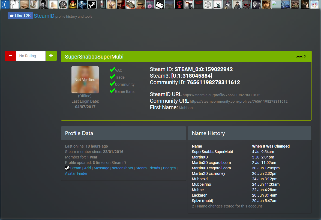Image resolution: width=321 pixels, height=220 pixels.
Task: Open the Badges link
Action: [169, 168]
